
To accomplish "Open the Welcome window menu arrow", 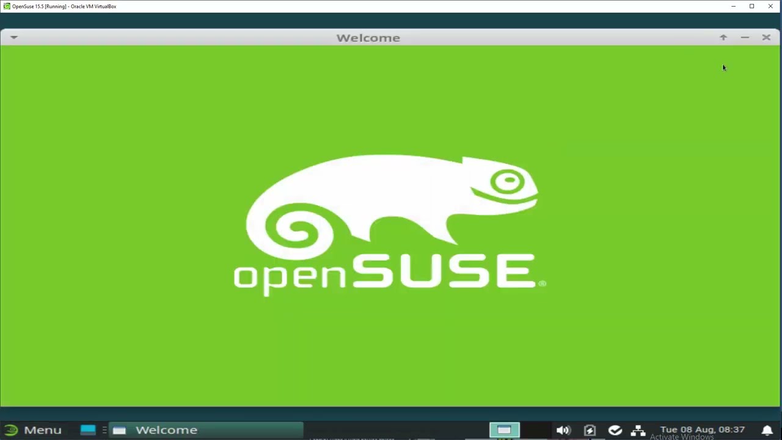I will (x=13, y=37).
